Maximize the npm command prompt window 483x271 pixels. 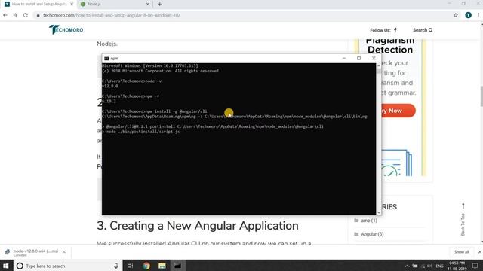tap(359, 58)
